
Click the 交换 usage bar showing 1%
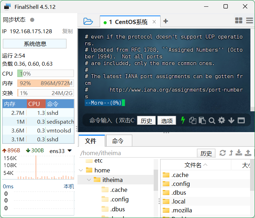(x=46, y=93)
